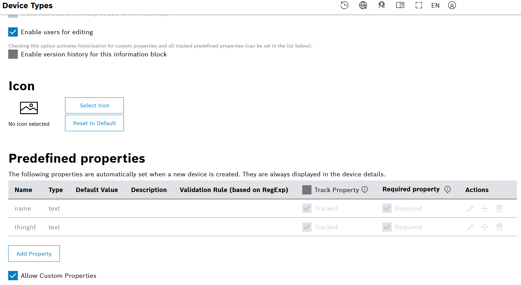Image resolution: width=521 pixels, height=285 pixels.
Task: Enable version history for this information block
Action: point(13,54)
